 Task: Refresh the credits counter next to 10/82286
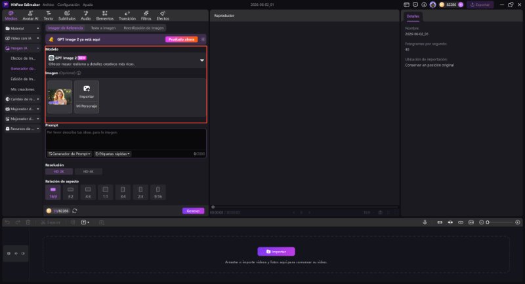[x=75, y=211]
